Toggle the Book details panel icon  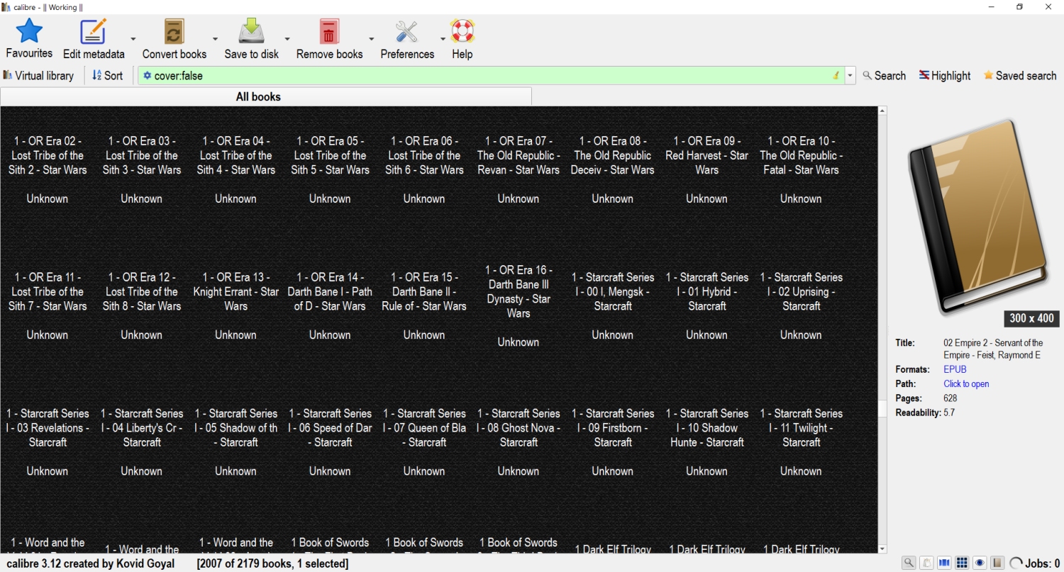pos(997,563)
